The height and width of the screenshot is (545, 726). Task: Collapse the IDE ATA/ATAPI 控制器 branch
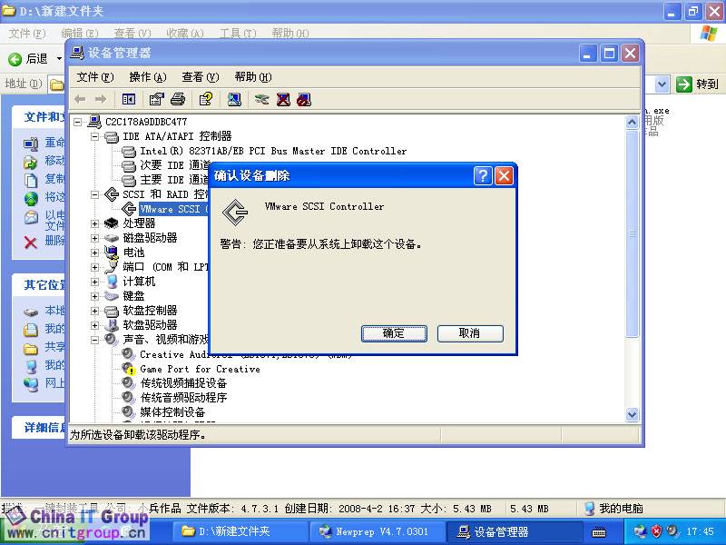pyautogui.click(x=95, y=137)
